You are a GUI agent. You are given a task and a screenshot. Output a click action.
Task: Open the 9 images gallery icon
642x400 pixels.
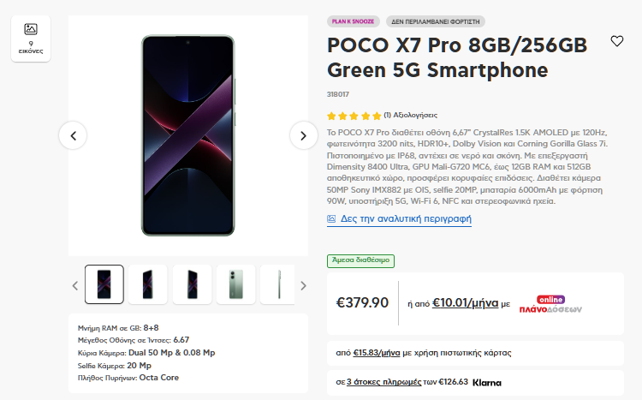coord(31,39)
